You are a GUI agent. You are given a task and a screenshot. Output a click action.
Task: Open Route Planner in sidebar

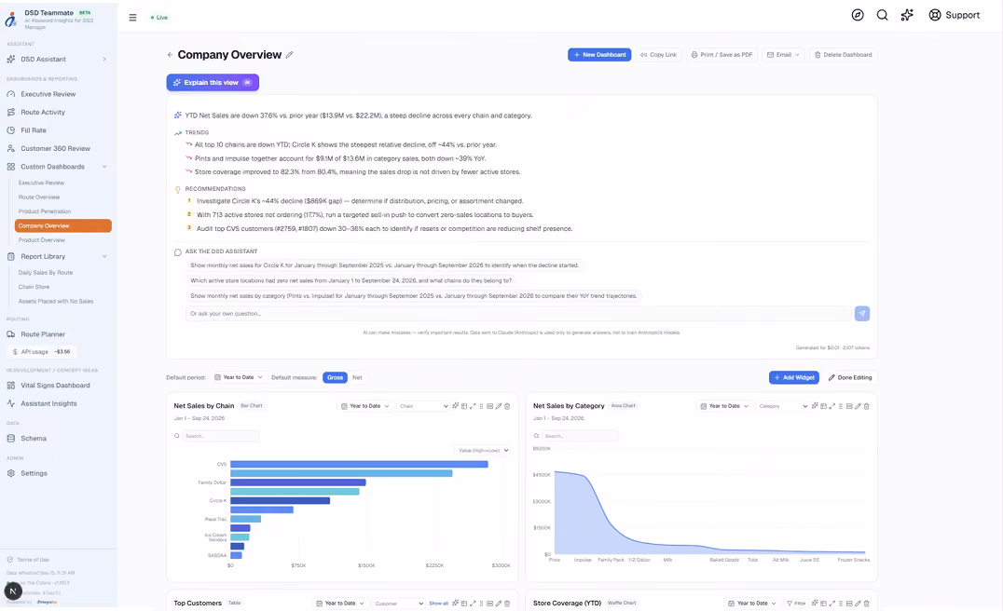[x=43, y=334]
